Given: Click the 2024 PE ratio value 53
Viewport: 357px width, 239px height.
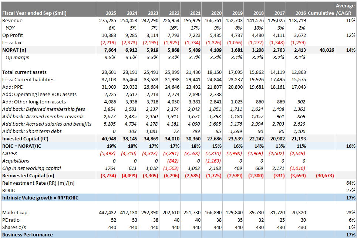Looking at the screenshot, I should [x=135, y=220].
